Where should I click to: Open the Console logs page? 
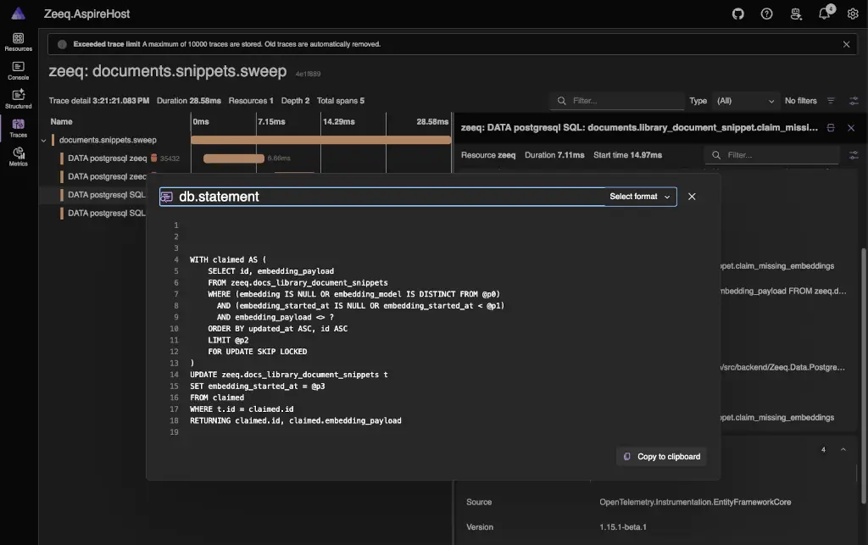point(19,71)
